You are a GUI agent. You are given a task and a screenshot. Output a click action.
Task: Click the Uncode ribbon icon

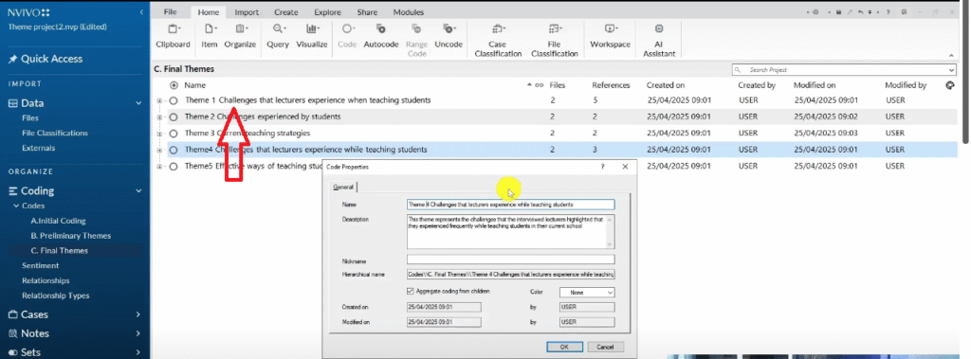pyautogui.click(x=449, y=28)
